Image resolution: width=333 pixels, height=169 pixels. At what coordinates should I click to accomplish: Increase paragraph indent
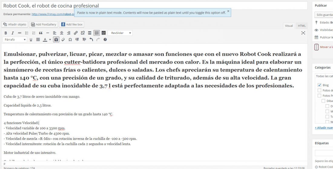(x=84, y=39)
